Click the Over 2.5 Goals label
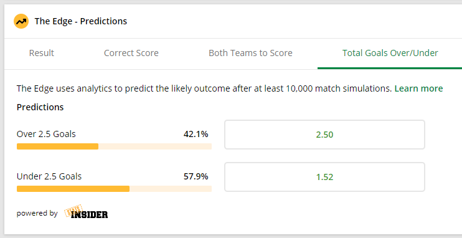Viewport: 462px width, 238px height. click(46, 134)
